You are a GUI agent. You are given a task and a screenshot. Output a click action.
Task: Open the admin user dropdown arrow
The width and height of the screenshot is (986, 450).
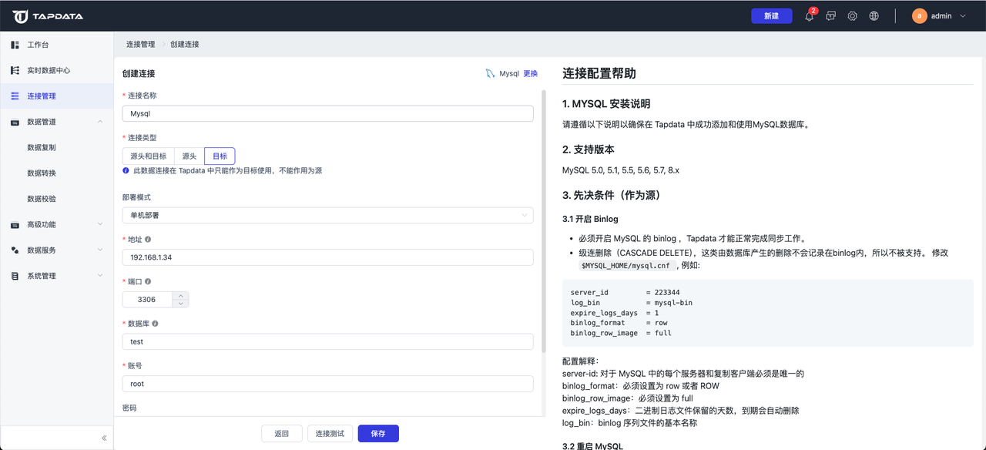963,16
